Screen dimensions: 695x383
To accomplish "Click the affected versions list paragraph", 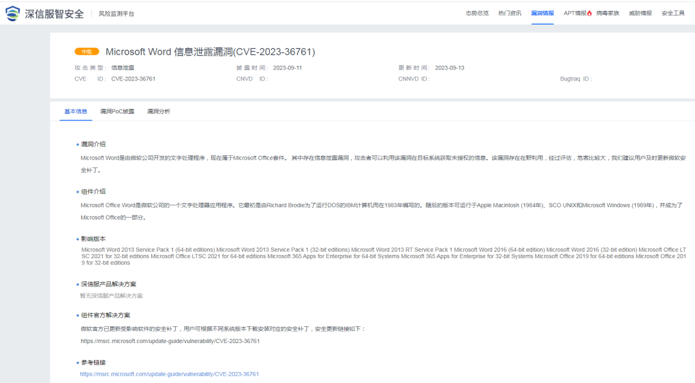I will click(x=384, y=256).
